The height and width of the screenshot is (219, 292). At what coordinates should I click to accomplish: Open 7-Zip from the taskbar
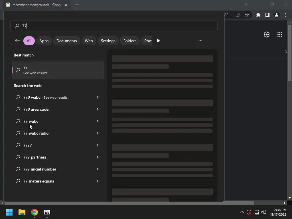tap(47, 212)
